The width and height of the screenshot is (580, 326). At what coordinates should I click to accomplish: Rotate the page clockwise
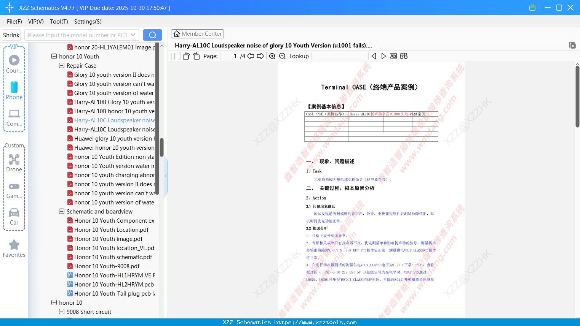[197, 56]
